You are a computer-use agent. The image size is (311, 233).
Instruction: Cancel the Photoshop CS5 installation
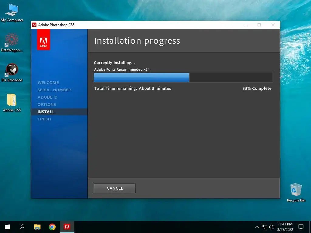[114, 188]
